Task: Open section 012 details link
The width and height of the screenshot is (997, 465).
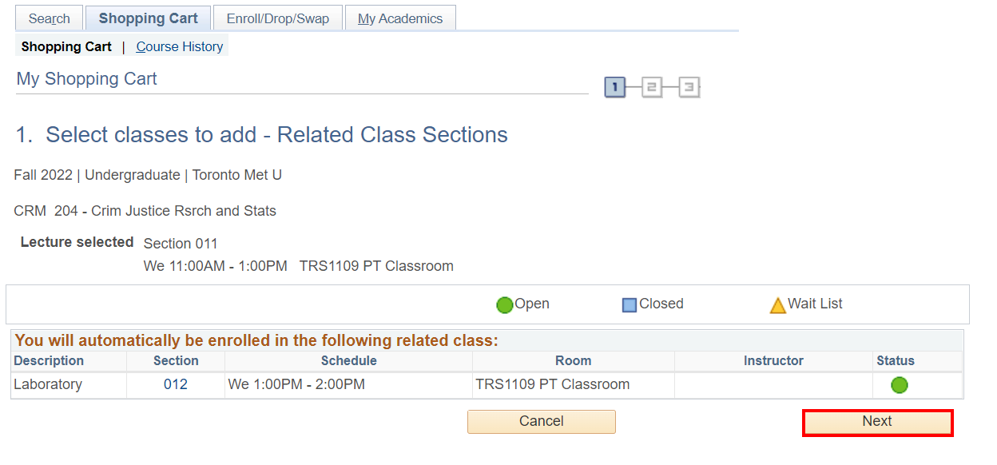Action: pos(176,384)
